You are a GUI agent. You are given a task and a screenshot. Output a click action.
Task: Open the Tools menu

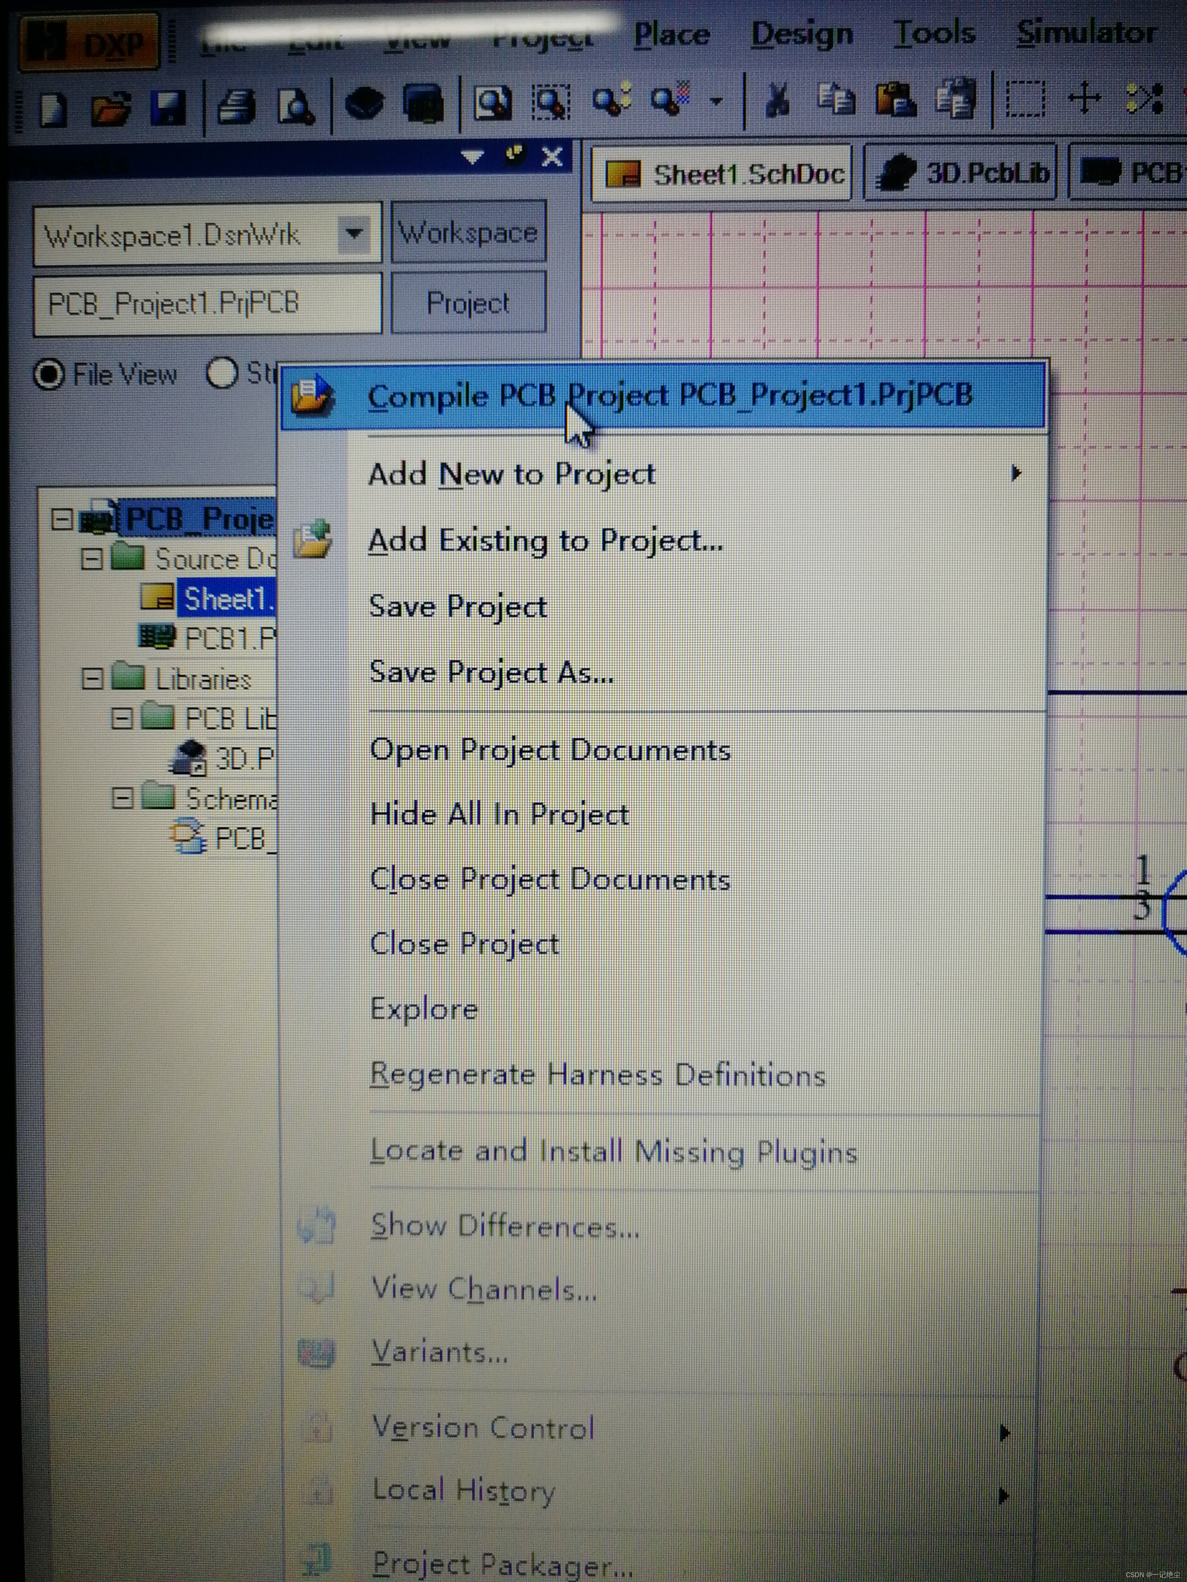(935, 33)
